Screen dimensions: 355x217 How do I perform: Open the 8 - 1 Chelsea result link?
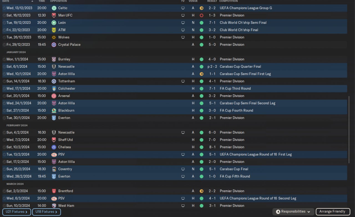pyautogui.click(x=212, y=147)
